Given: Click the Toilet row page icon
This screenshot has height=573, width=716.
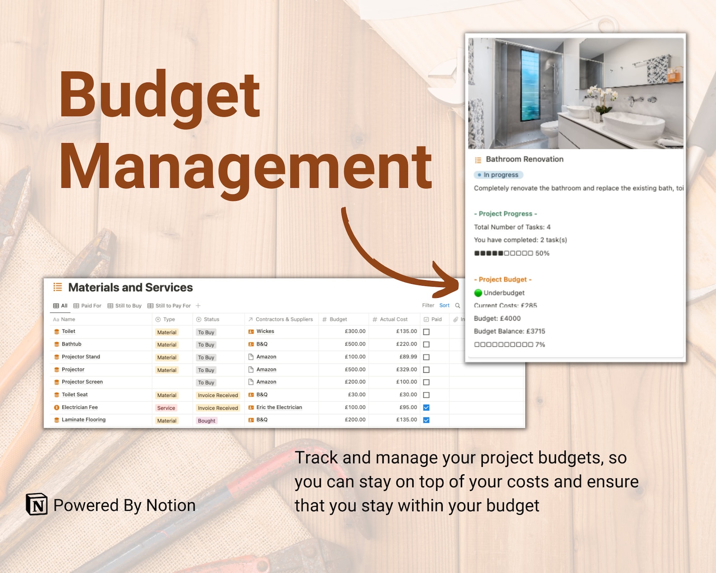Looking at the screenshot, I should tap(56, 332).
